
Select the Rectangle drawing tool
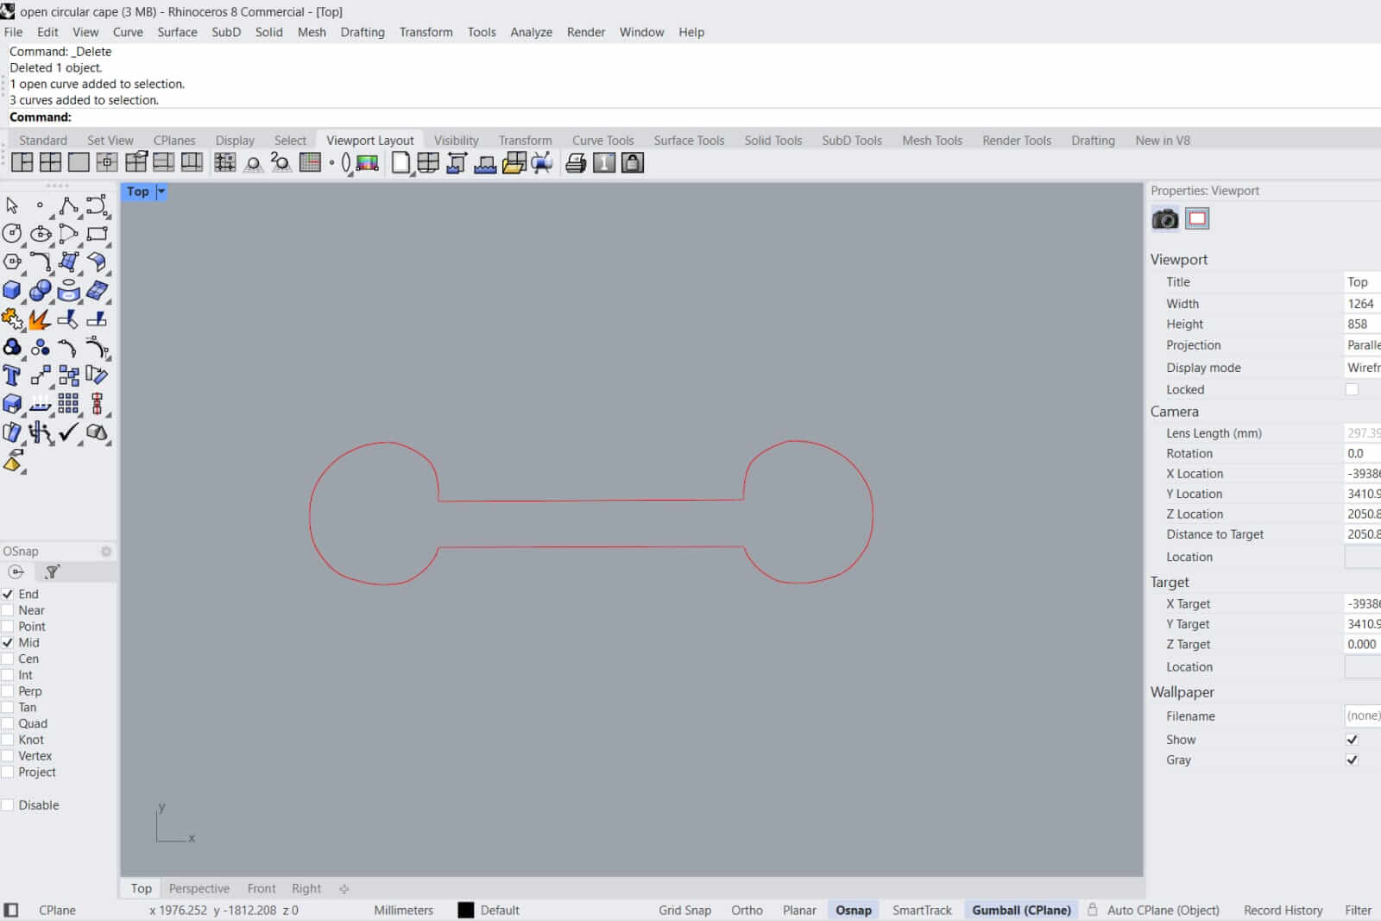coord(97,233)
